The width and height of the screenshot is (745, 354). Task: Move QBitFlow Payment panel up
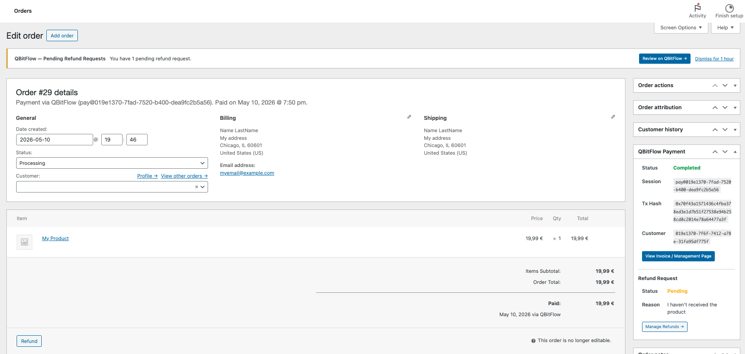[x=715, y=152]
